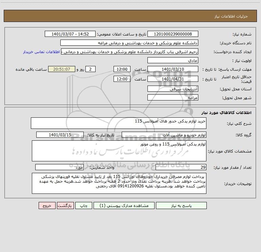This screenshot has width=261, height=252.
Task: Click the label 'تعداد / مقدار مورد نیاز:'
Action: tap(233, 168)
